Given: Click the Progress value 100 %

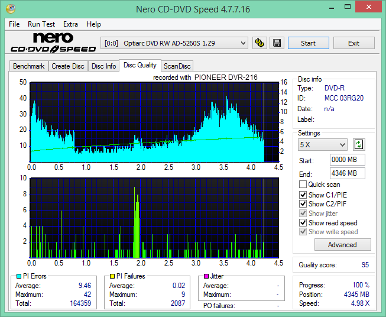Looking at the screenshot, I should 361,285.
